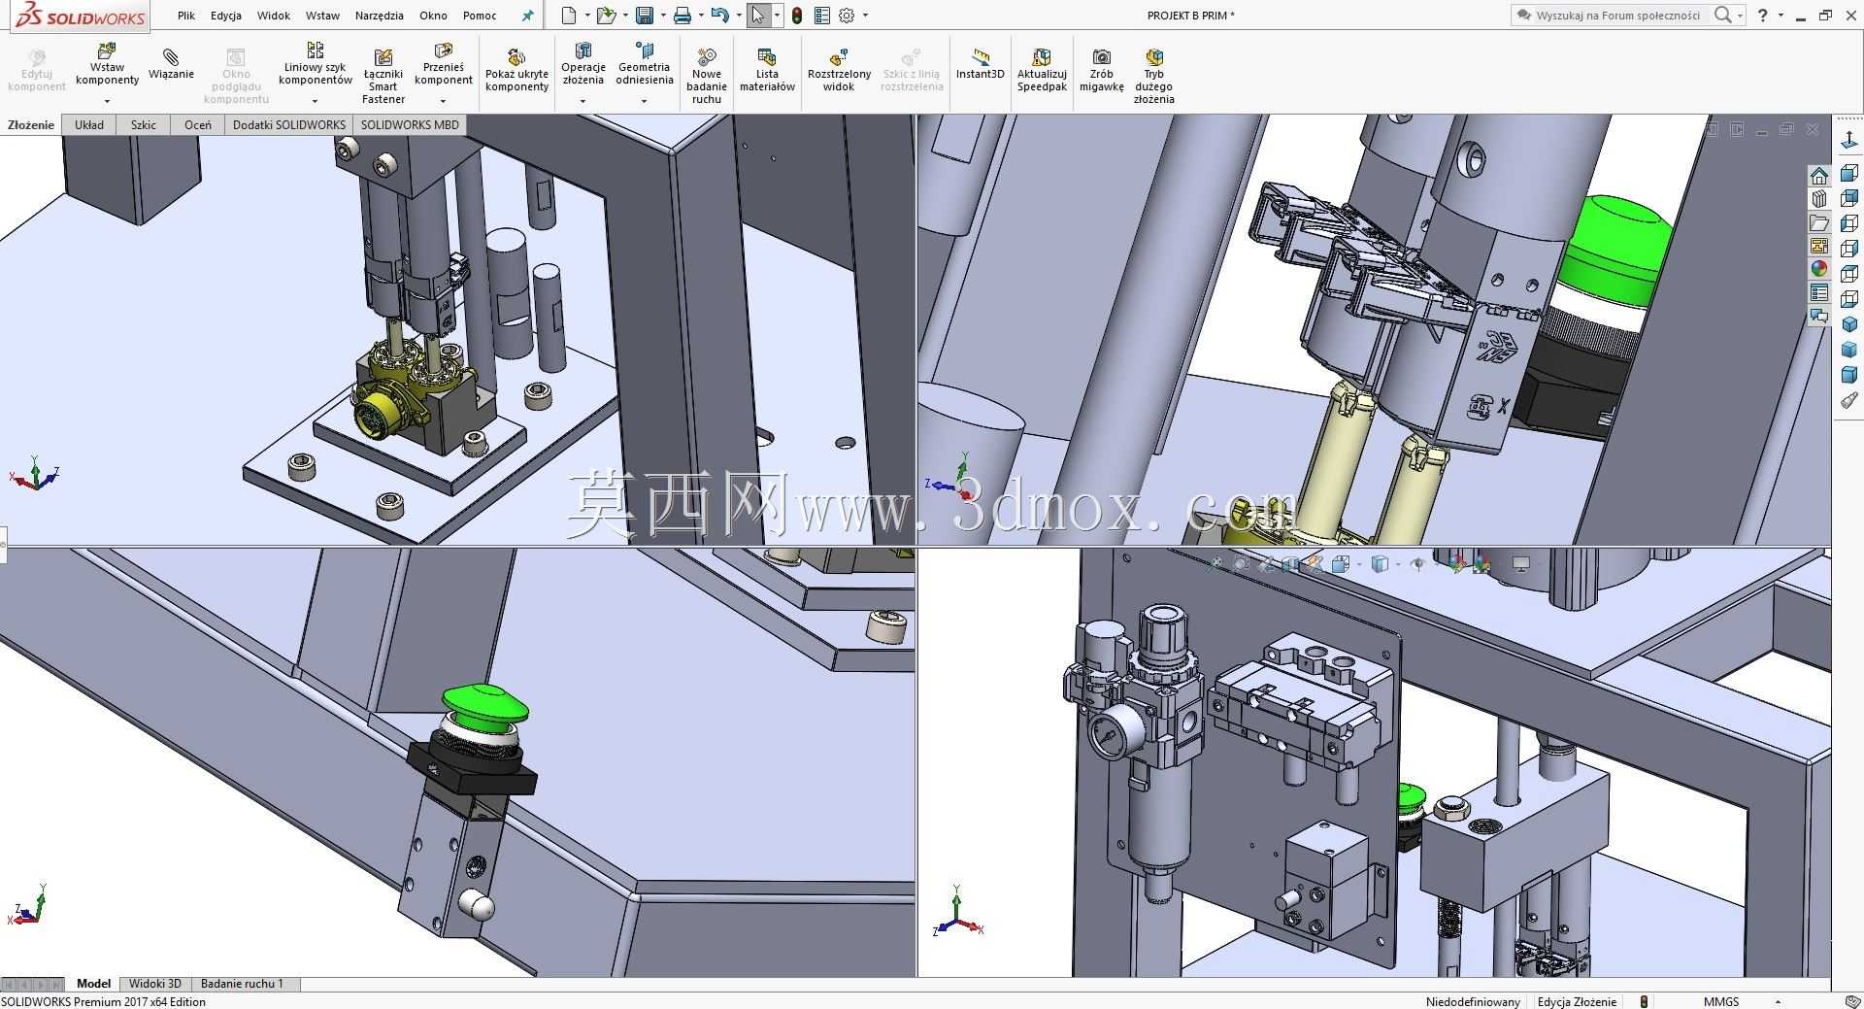Click Liniowy szyk komponentów tool

[x=315, y=64]
